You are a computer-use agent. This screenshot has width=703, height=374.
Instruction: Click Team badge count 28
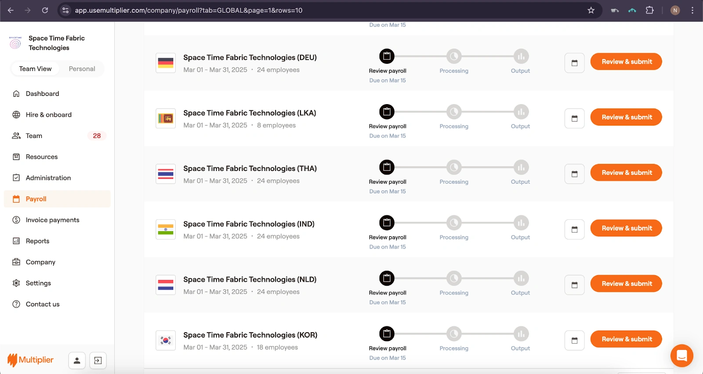(97, 136)
